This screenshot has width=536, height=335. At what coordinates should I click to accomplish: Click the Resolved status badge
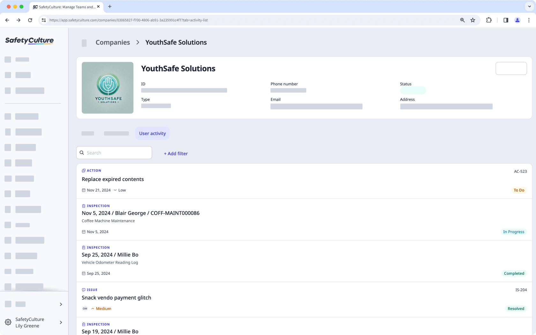pos(516,309)
